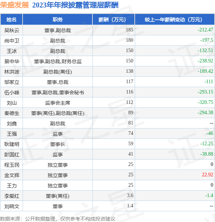Select the name 刘晓文
The height and width of the screenshot is (222, 215).
click(12, 206)
